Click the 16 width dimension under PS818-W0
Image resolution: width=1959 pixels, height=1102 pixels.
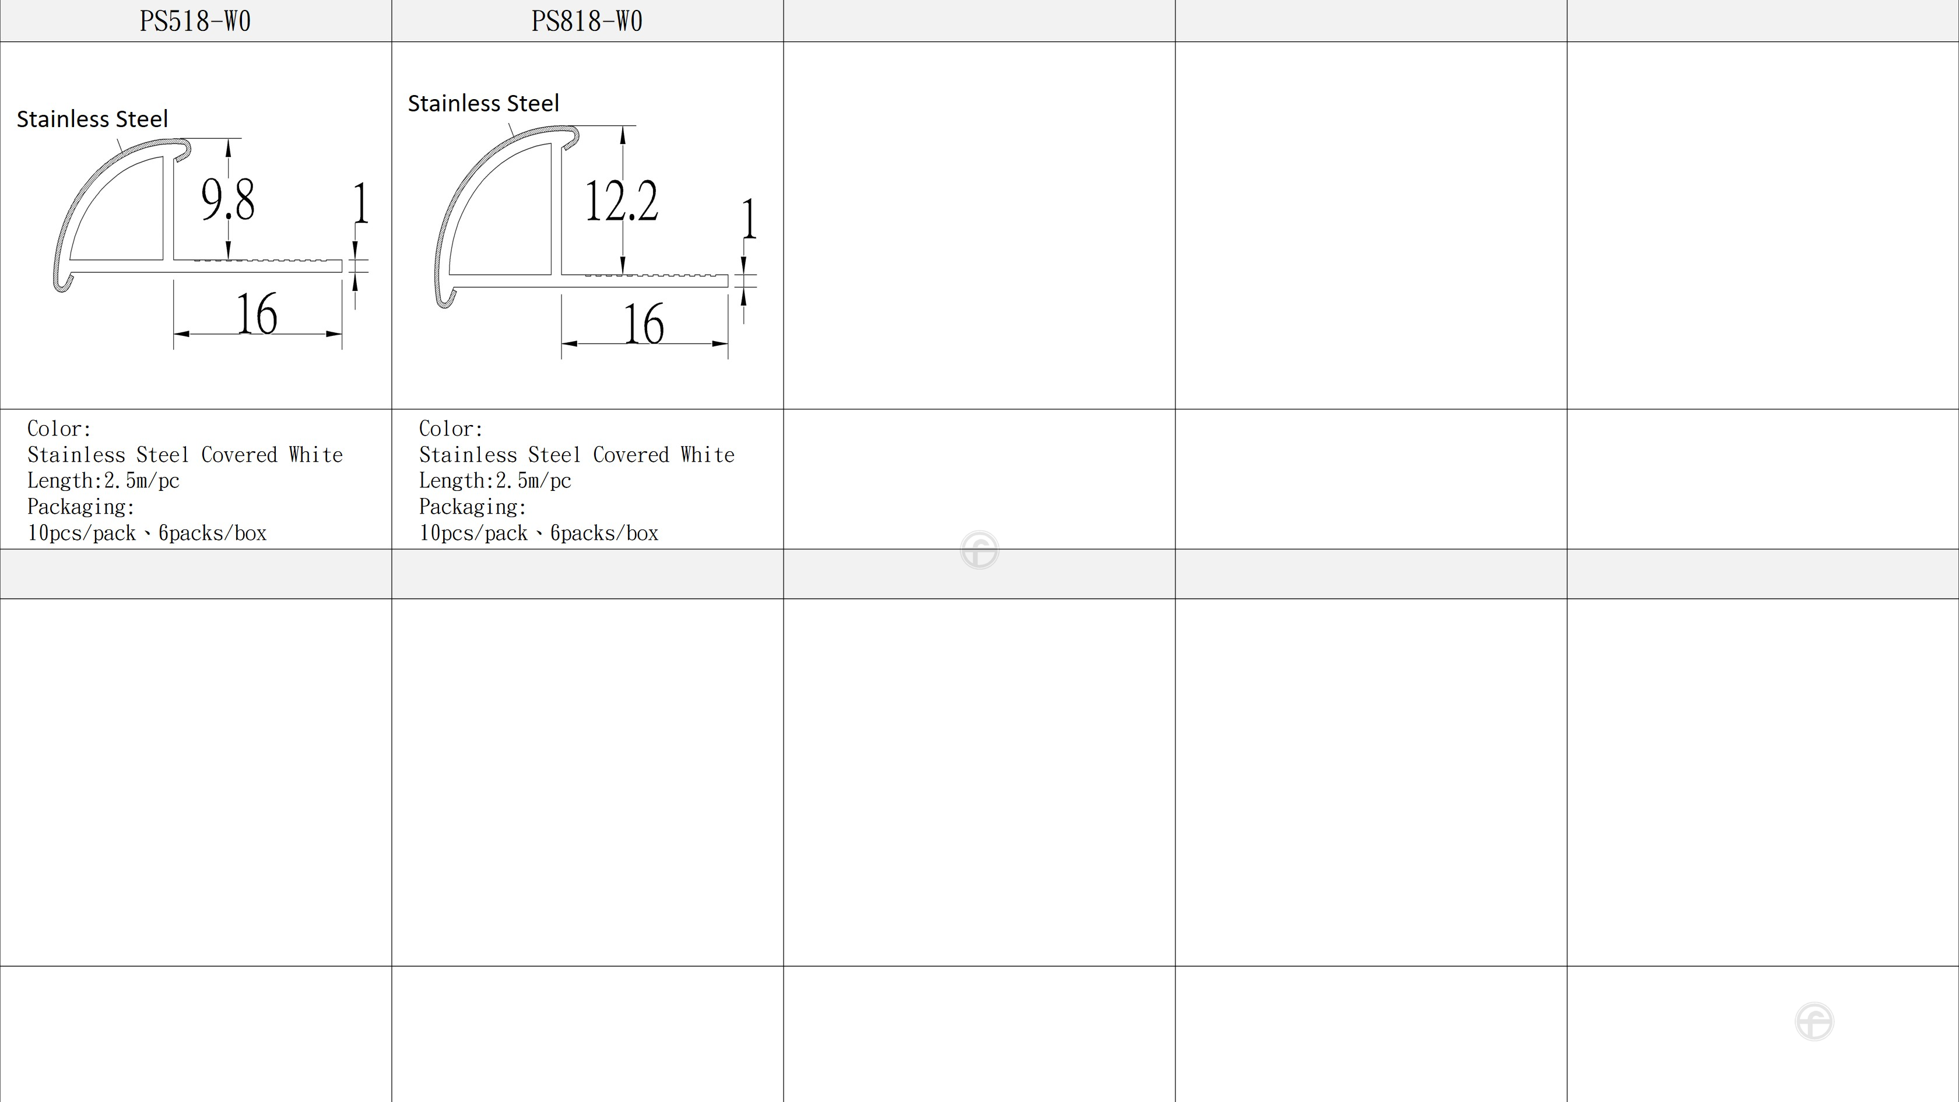(x=643, y=324)
